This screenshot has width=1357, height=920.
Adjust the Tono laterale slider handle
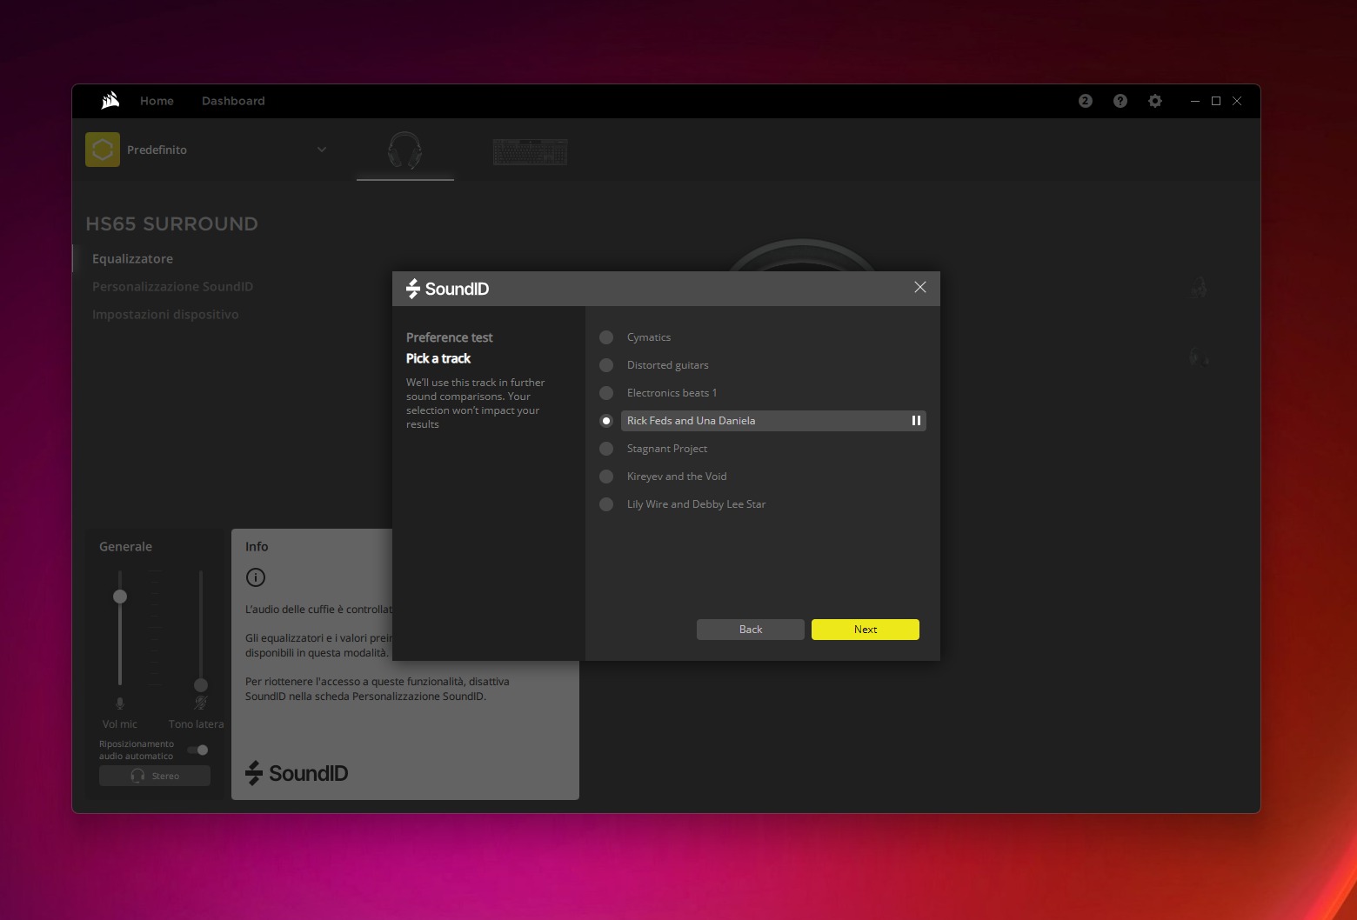201,685
